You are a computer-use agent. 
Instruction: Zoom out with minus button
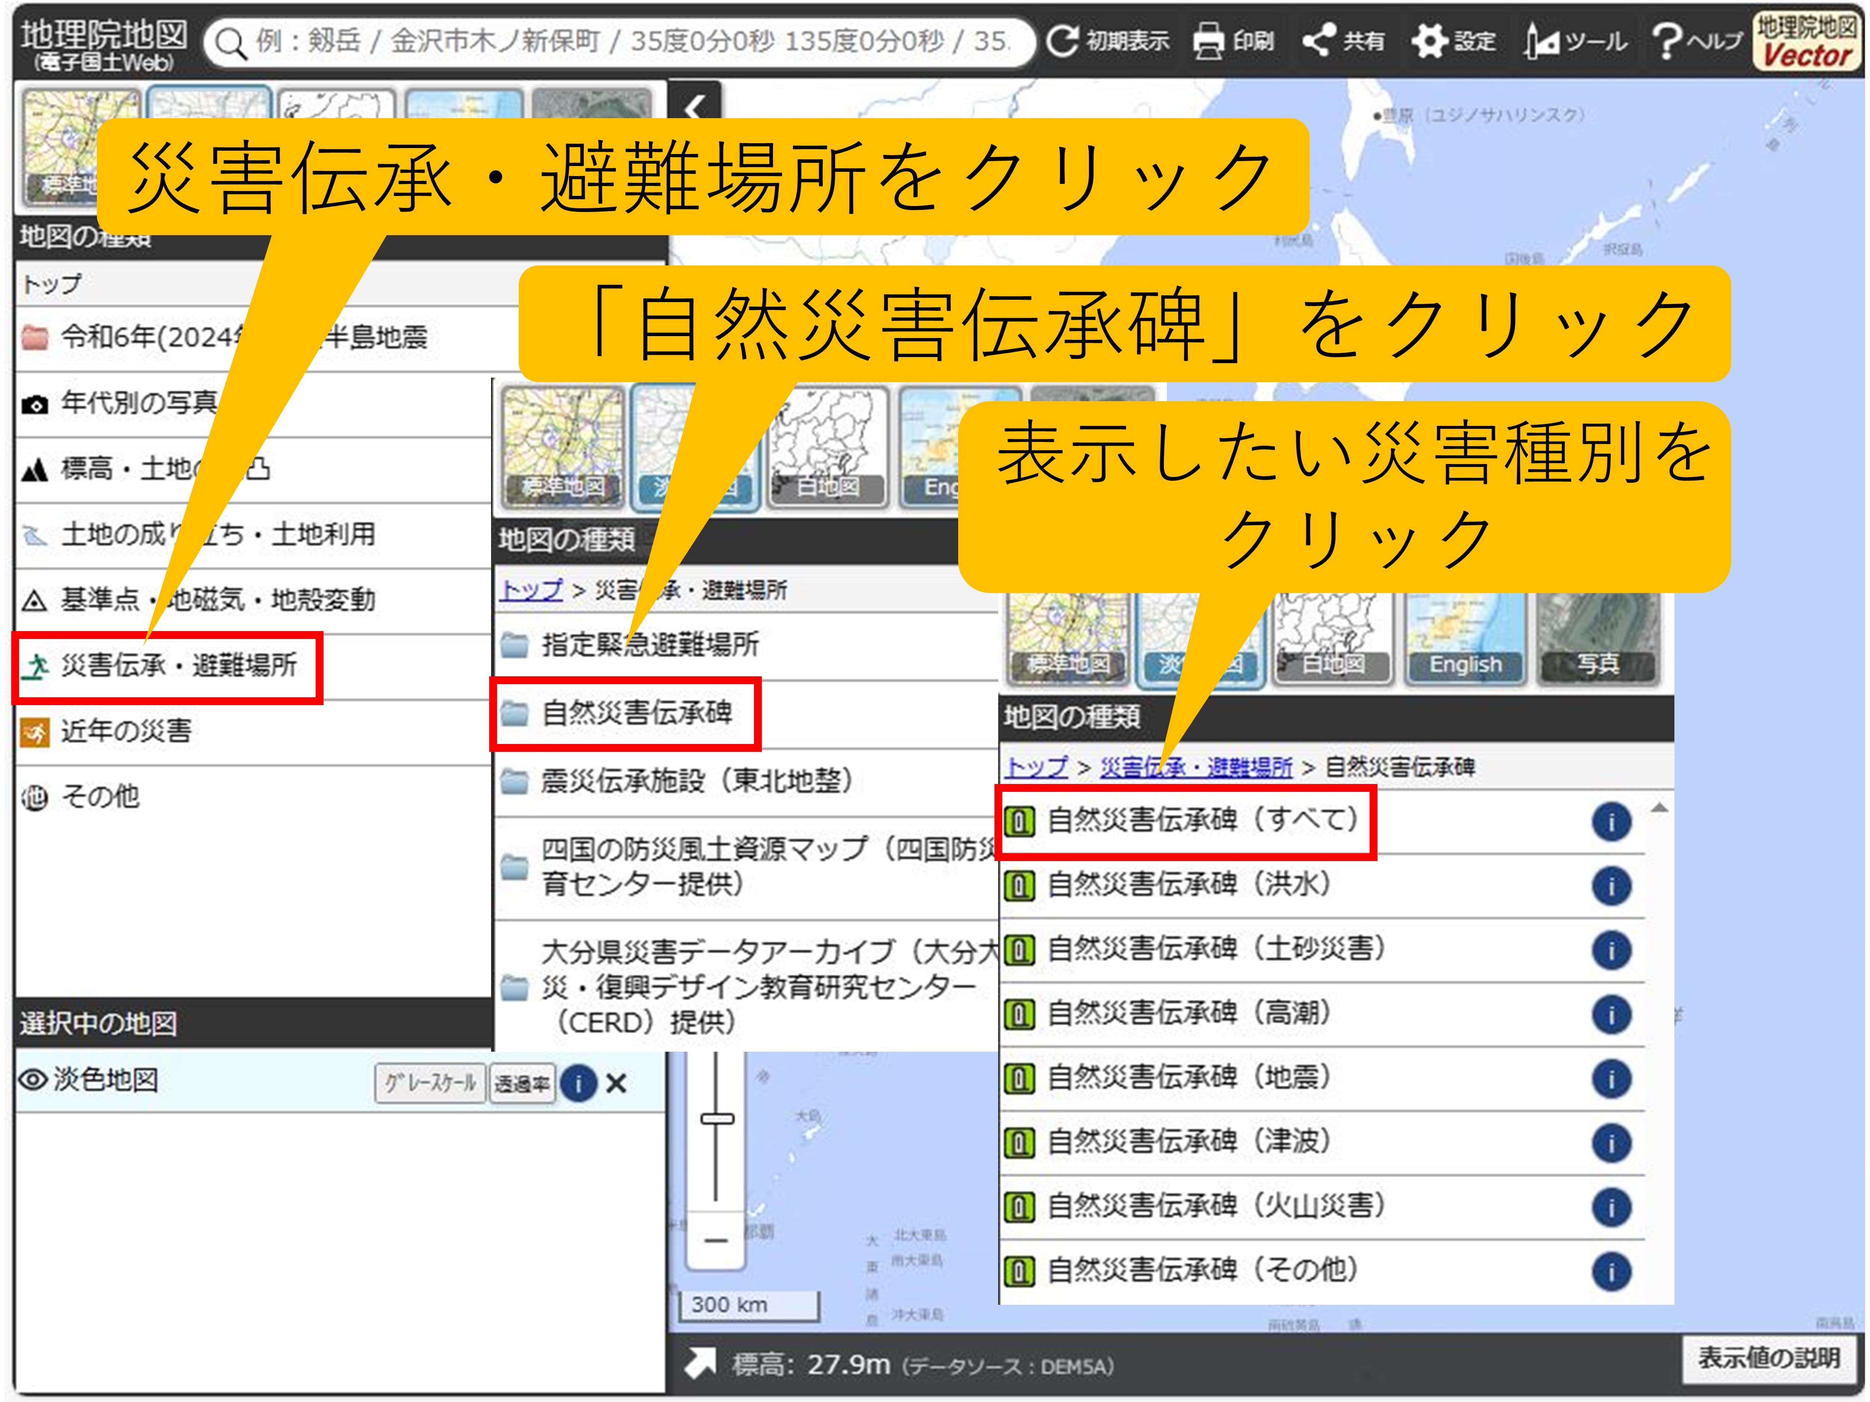click(716, 1240)
